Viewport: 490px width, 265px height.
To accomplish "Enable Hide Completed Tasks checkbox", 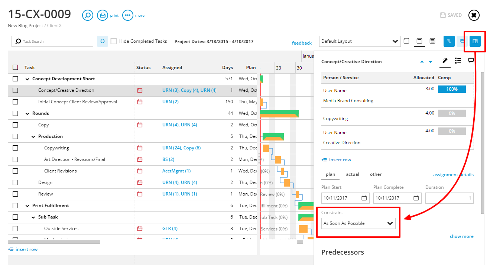I will 114,41.
